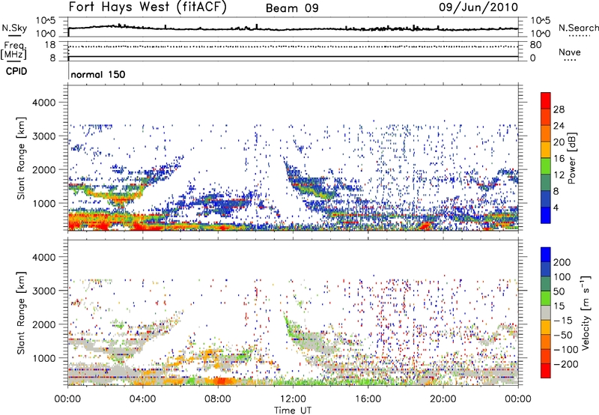This screenshot has width=599, height=415.
Task: Click the date "09/Jun/2010"
Action: (478, 7)
